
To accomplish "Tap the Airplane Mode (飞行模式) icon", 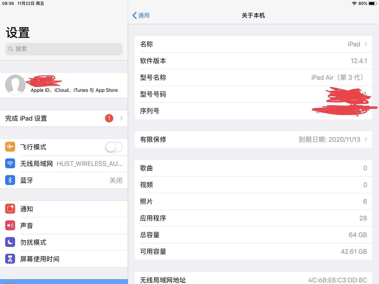I will tap(10, 147).
